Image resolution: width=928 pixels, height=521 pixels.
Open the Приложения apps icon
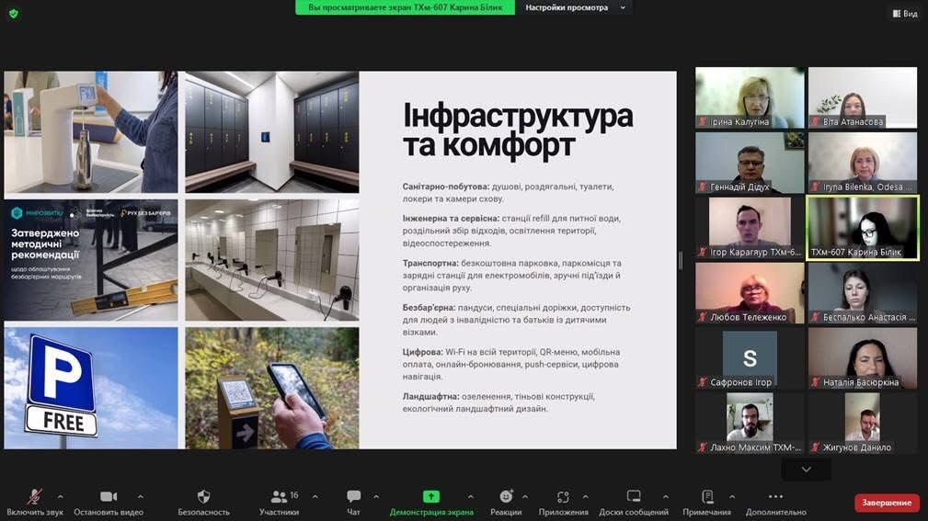(x=563, y=497)
